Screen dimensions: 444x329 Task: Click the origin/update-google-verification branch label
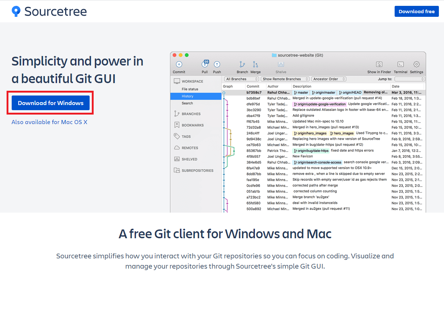click(x=320, y=104)
